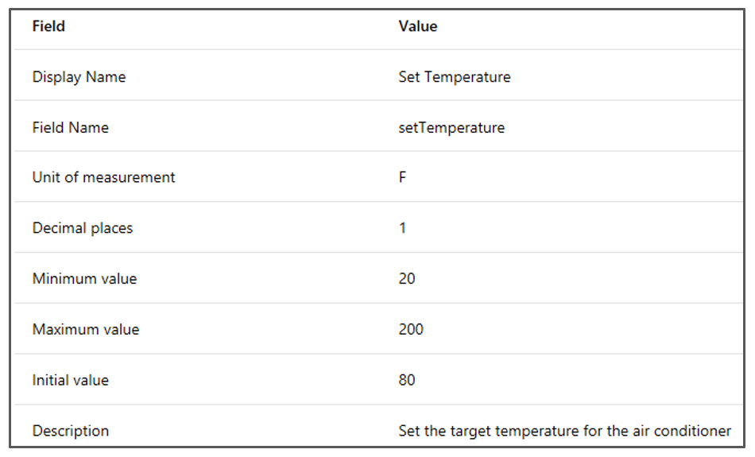
Task: Select the Initial value label
Action: pyautogui.click(x=70, y=381)
